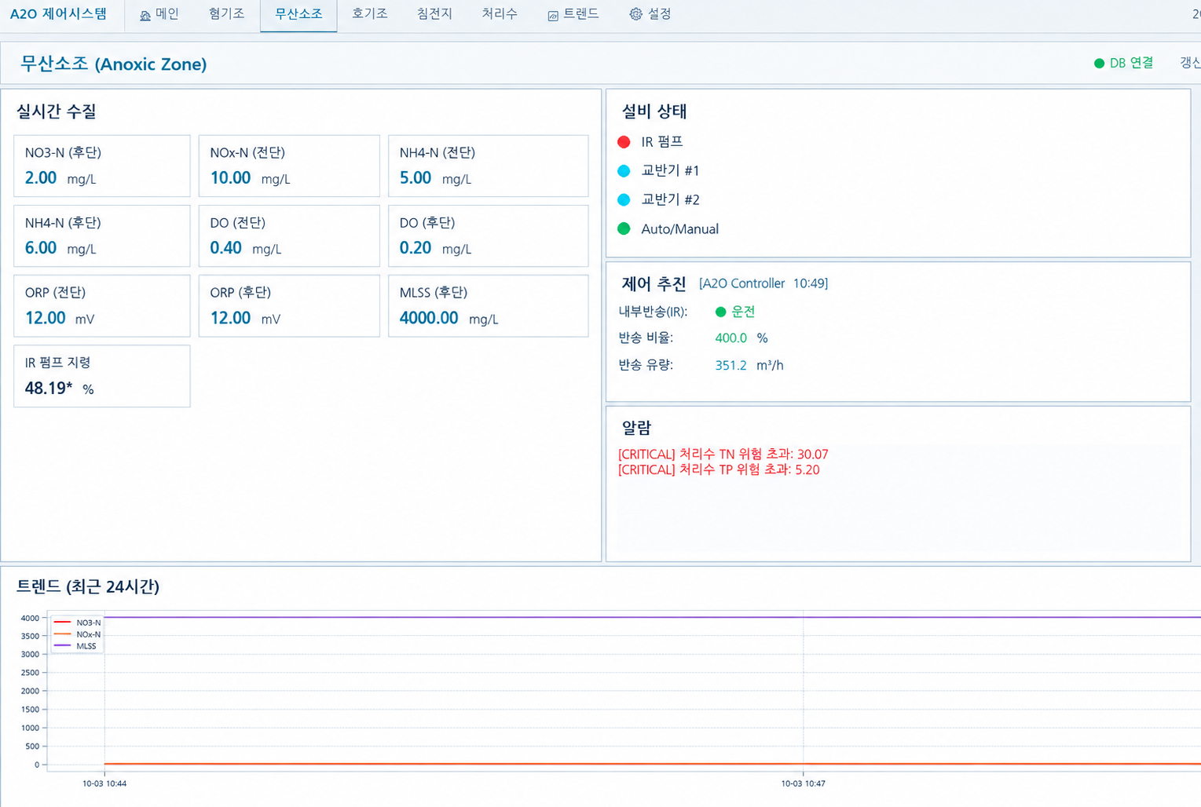Select the NH4-N (후단) 6.00 card
Image resolution: width=1201 pixels, height=807 pixels.
(102, 236)
